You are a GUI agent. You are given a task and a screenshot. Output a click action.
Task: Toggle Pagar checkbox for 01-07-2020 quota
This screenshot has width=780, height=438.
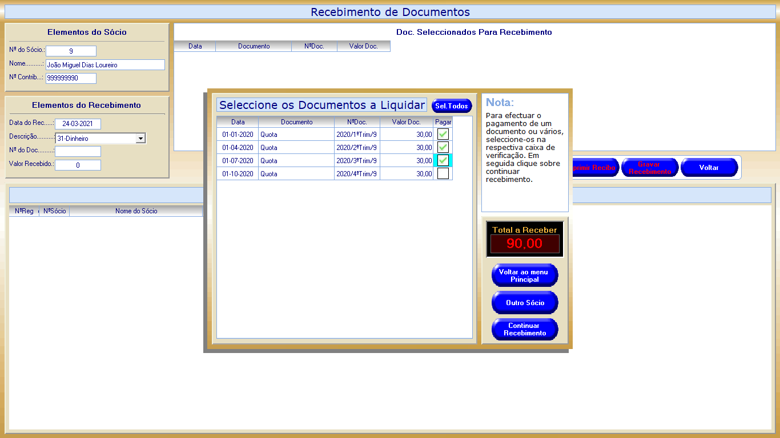click(443, 160)
